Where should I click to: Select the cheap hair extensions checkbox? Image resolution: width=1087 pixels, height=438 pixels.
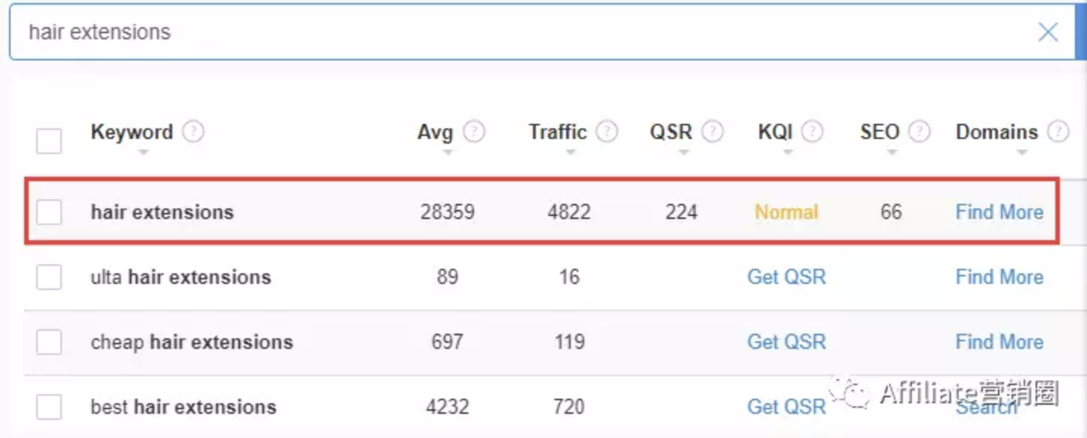click(x=49, y=342)
